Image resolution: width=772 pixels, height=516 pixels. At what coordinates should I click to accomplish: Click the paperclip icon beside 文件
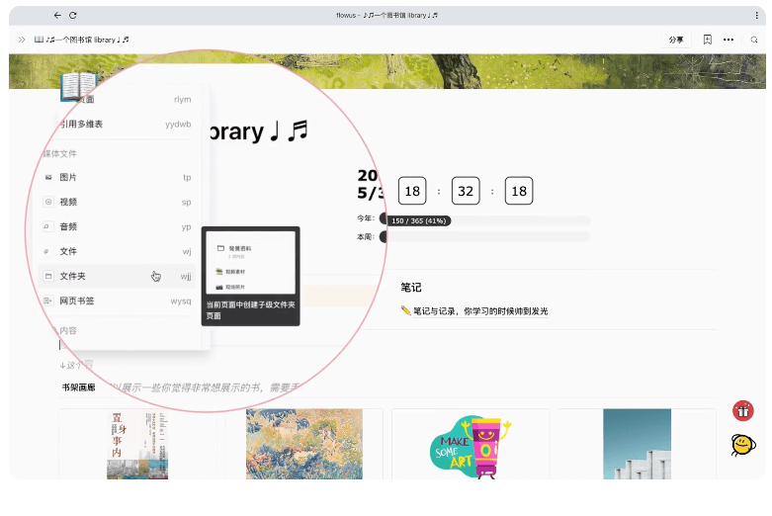click(x=46, y=251)
